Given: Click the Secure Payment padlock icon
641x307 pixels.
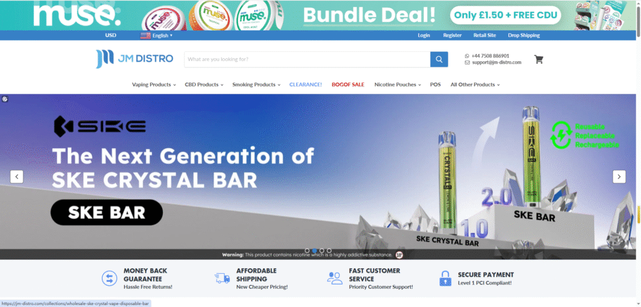Looking at the screenshot, I should pyautogui.click(x=445, y=278).
